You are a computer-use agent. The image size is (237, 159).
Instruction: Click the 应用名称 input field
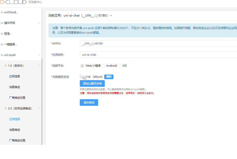coord(158,55)
